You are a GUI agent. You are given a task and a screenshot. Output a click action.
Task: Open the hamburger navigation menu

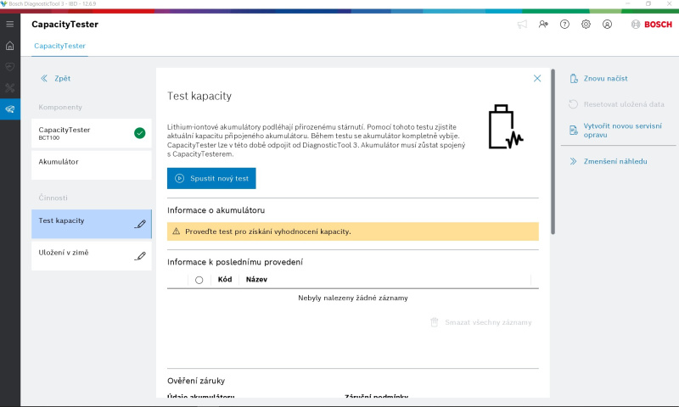pyautogui.click(x=9, y=25)
